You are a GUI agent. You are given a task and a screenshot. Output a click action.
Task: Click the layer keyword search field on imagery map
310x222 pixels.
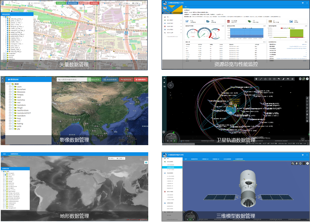[x=72, y=80]
